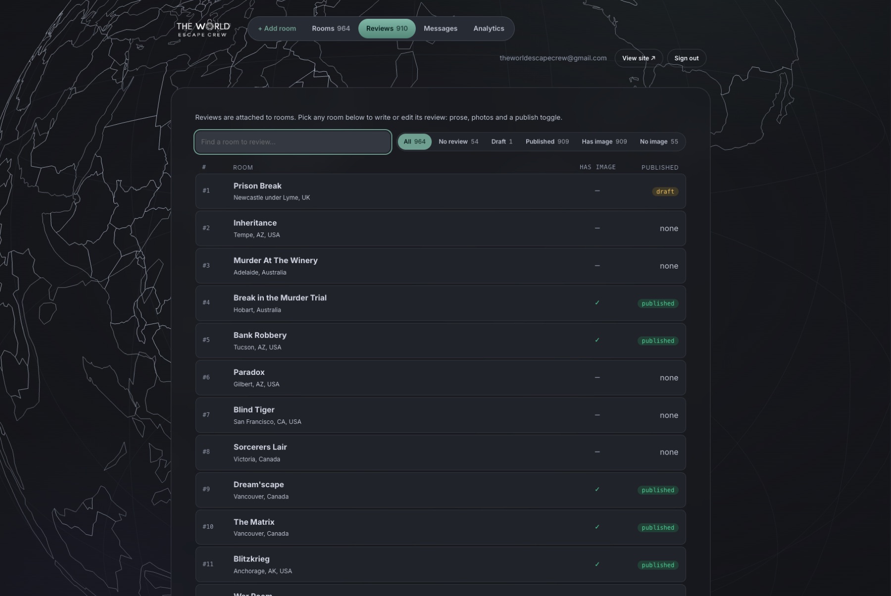891x596 pixels.
Task: Open The Matrix room row
Action: click(x=441, y=527)
